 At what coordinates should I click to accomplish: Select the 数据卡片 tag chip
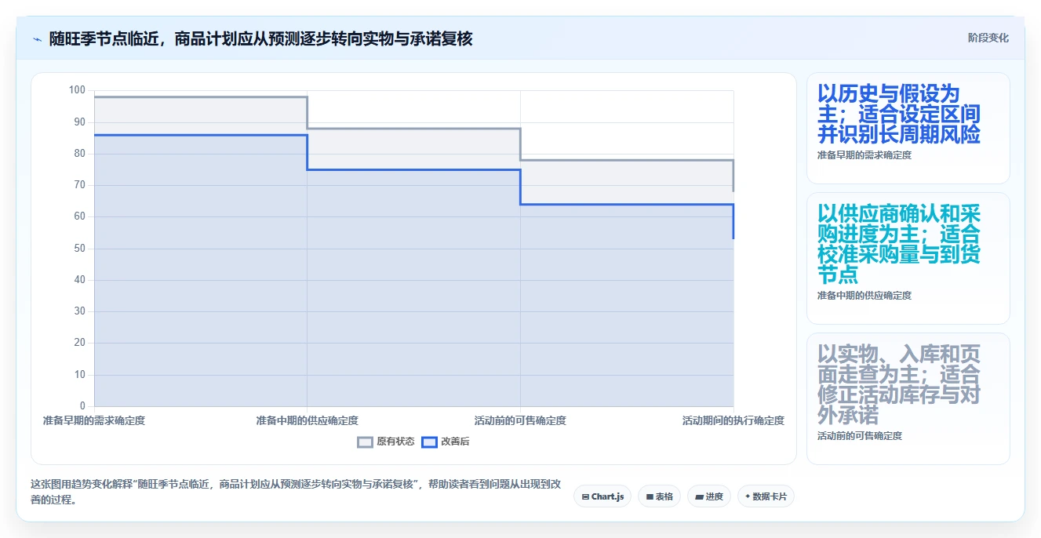coord(766,496)
